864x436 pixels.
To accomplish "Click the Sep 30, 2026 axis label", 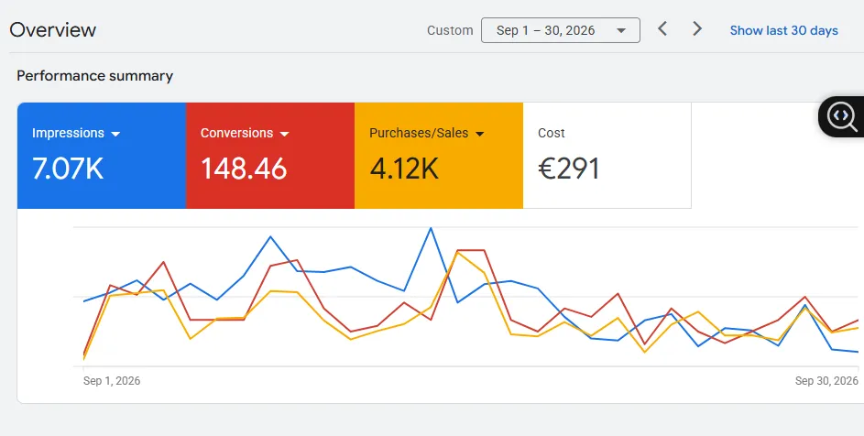I will pyautogui.click(x=826, y=381).
